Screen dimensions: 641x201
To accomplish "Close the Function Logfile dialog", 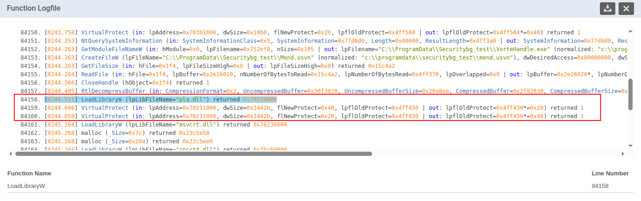I will tap(626, 9).
